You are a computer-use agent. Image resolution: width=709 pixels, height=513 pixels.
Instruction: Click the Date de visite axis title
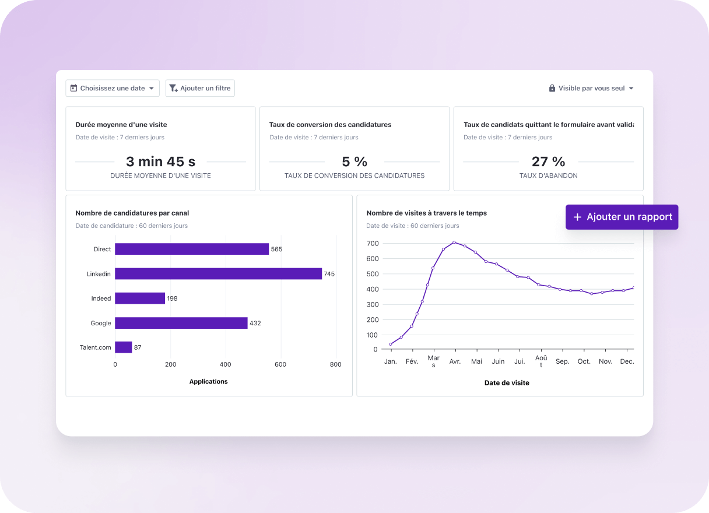point(507,383)
